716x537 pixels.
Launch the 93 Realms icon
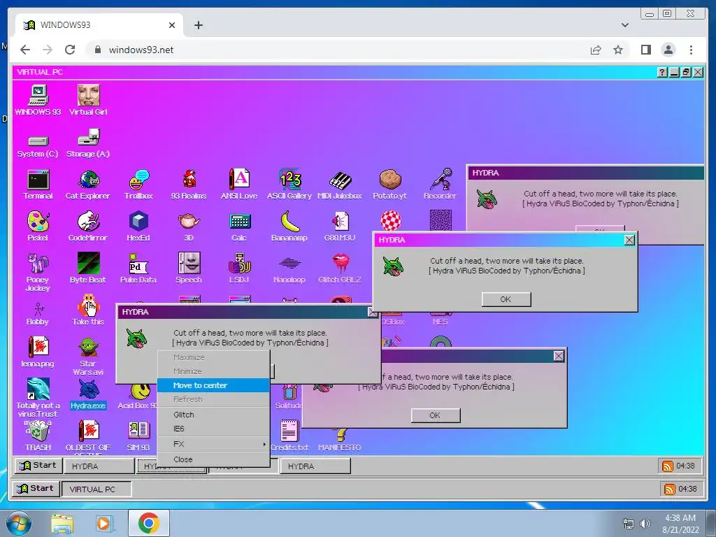[x=189, y=185]
